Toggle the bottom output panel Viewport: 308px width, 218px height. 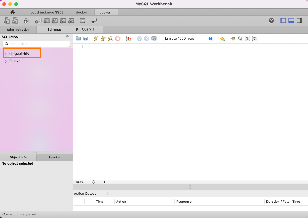coord(291,21)
